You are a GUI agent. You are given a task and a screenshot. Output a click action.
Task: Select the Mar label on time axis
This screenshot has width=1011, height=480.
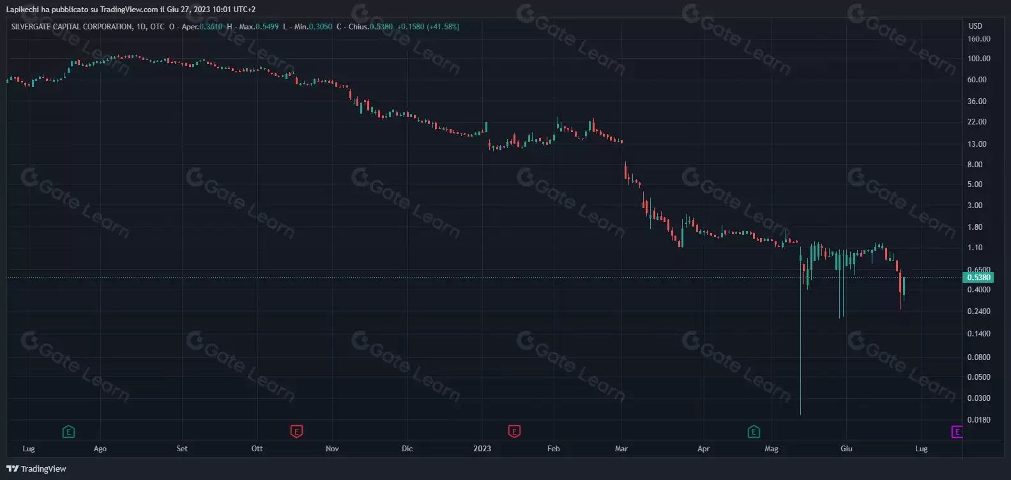[x=621, y=449]
